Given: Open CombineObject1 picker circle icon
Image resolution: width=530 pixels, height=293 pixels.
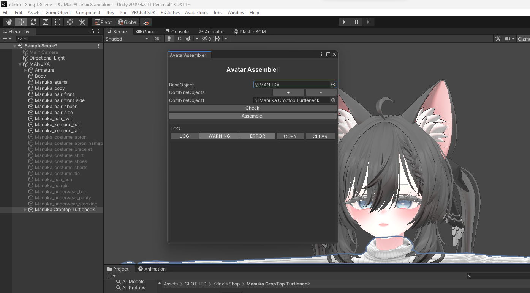Looking at the screenshot, I should point(333,100).
